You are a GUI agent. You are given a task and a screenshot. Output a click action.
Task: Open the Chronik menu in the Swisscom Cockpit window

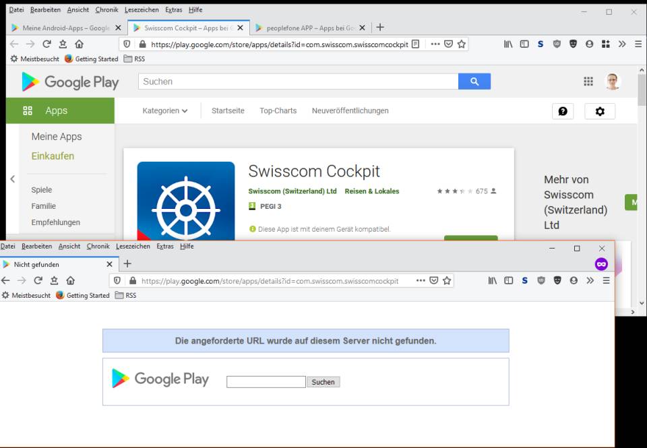[x=106, y=9]
